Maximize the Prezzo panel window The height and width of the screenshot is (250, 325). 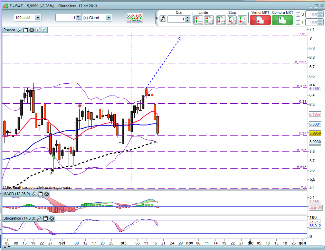[25, 30]
